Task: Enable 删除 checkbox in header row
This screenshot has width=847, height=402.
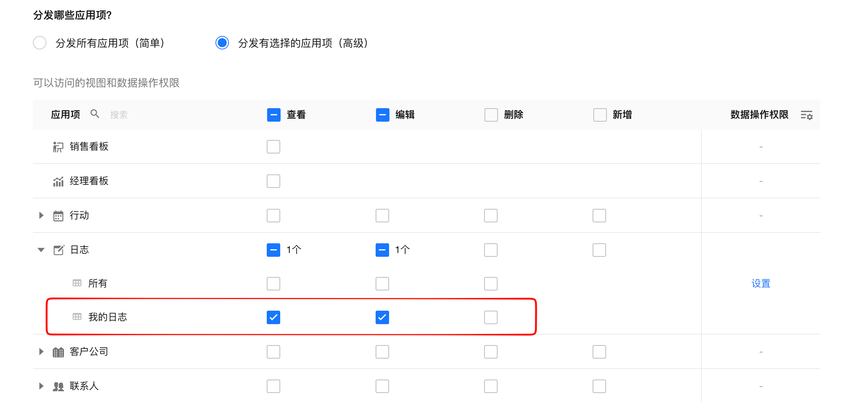Action: (491, 115)
